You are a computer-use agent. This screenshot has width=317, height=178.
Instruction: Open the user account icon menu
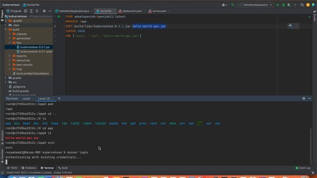point(224,5)
